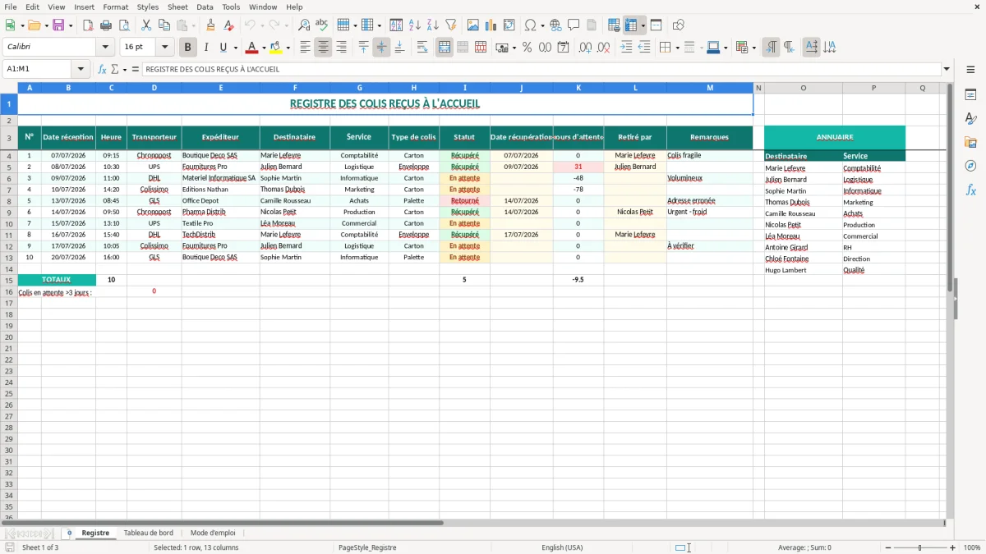Select cell with Pharma Distrib
Viewport: 986px width, 554px height.
click(220, 212)
